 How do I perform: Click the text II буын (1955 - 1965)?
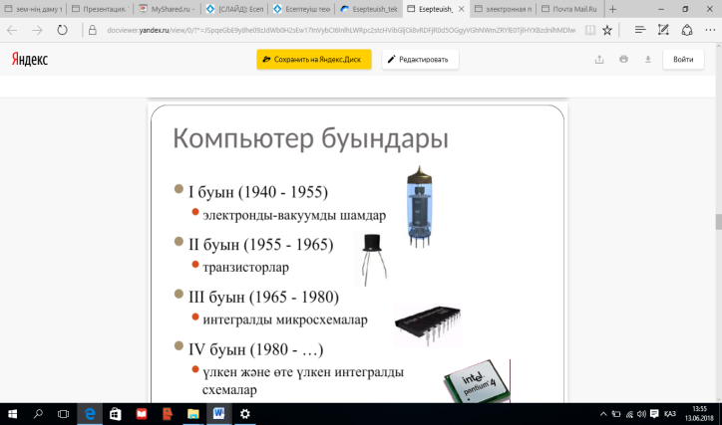pyautogui.click(x=260, y=244)
